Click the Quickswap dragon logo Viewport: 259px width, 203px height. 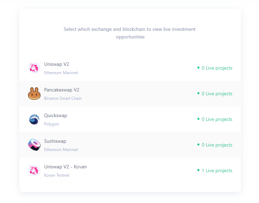tap(34, 119)
